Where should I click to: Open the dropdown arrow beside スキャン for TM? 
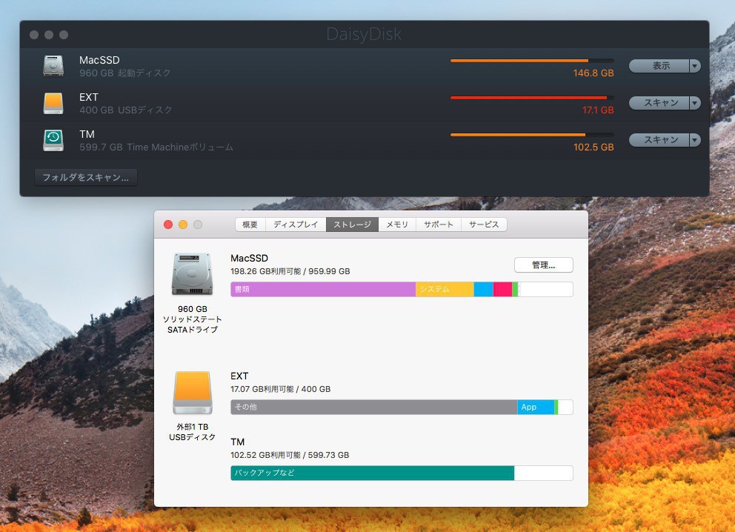coord(695,140)
